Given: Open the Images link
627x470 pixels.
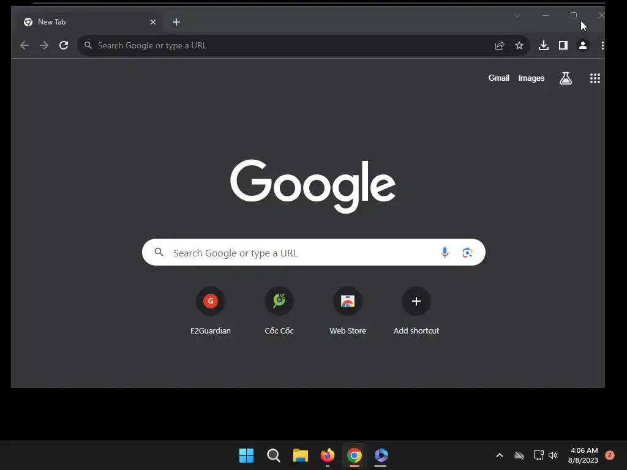Looking at the screenshot, I should pyautogui.click(x=531, y=78).
